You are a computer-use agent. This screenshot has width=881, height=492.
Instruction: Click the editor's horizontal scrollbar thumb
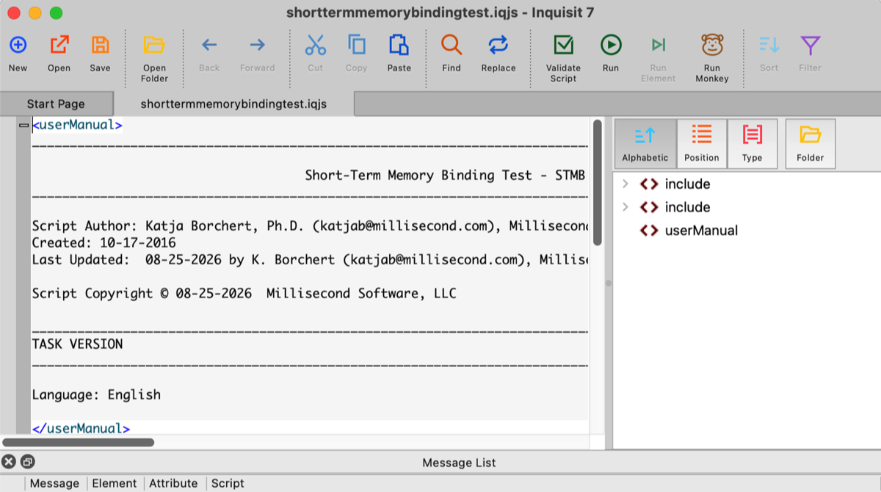click(x=79, y=442)
